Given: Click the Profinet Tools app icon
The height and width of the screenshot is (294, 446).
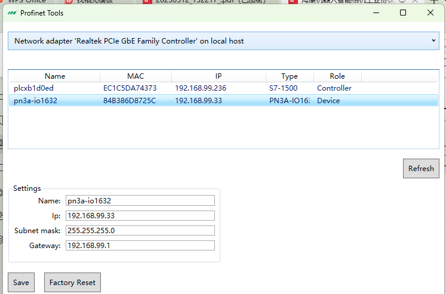Looking at the screenshot, I should tap(12, 13).
